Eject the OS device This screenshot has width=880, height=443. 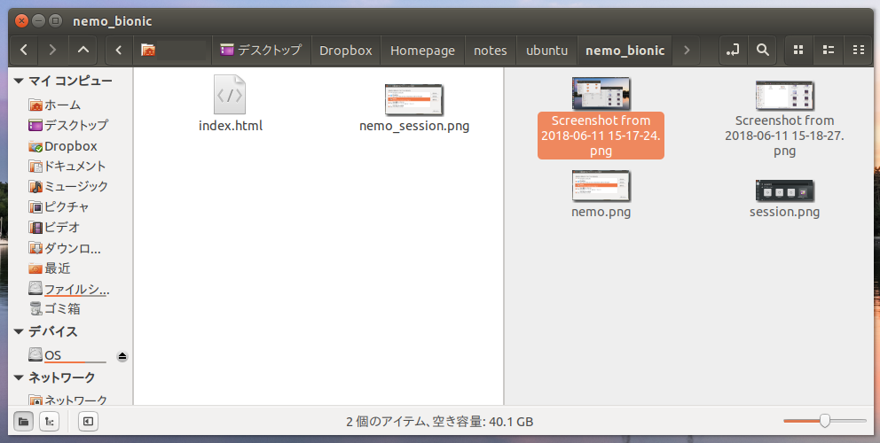click(x=122, y=356)
